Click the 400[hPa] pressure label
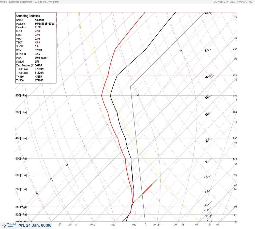The height and width of the screenshot is (229, 255). coord(21,138)
